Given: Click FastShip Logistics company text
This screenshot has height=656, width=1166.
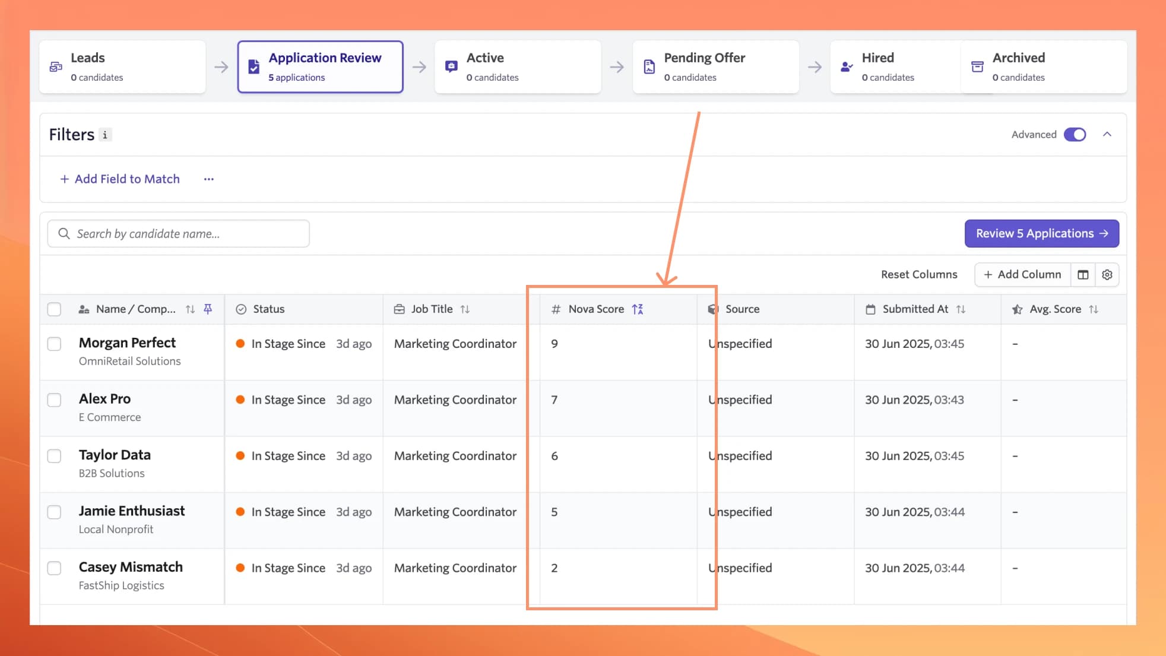Looking at the screenshot, I should pyautogui.click(x=121, y=585).
